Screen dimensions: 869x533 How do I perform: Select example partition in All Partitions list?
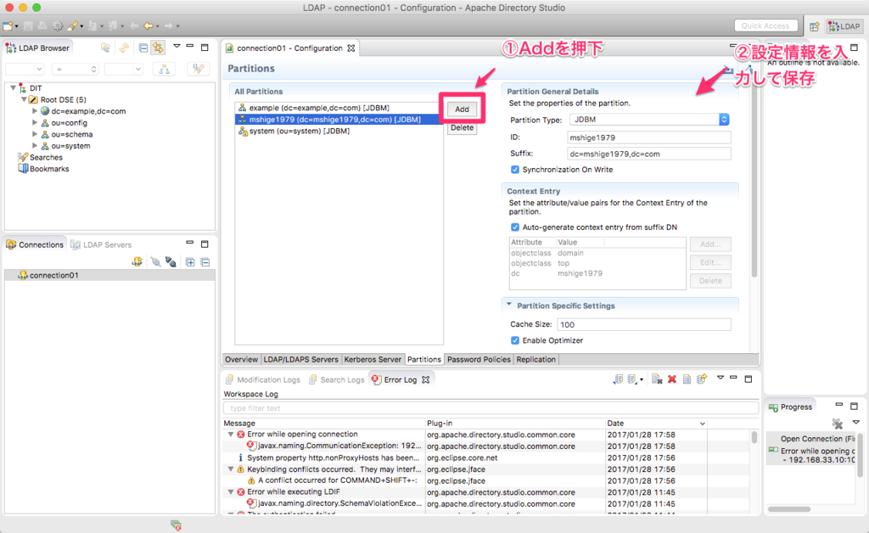click(339, 108)
